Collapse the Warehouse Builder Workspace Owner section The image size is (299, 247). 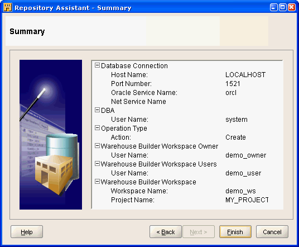pos(97,146)
